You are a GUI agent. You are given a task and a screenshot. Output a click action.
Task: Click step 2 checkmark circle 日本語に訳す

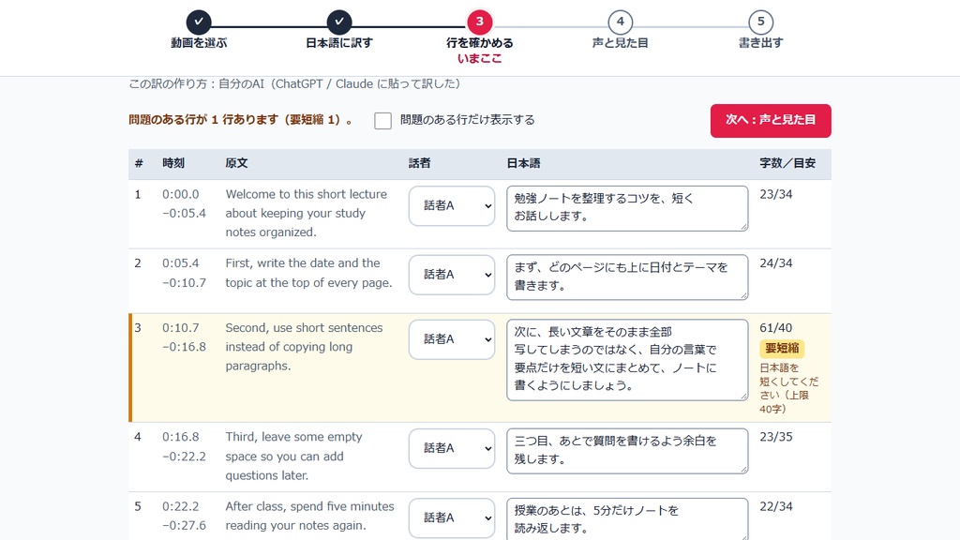[339, 22]
